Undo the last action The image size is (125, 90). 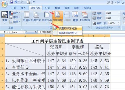16,2
